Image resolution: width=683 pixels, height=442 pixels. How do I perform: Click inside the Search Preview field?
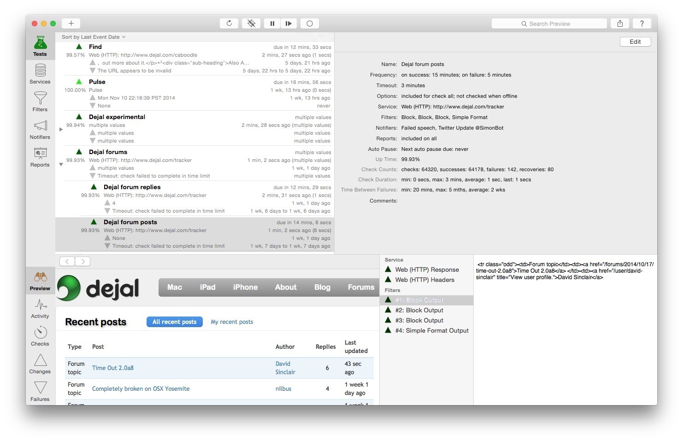tap(549, 24)
